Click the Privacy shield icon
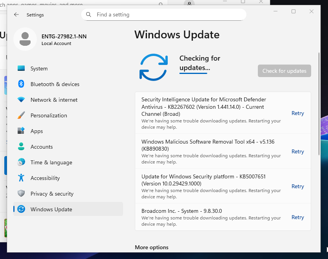 [x=21, y=193]
